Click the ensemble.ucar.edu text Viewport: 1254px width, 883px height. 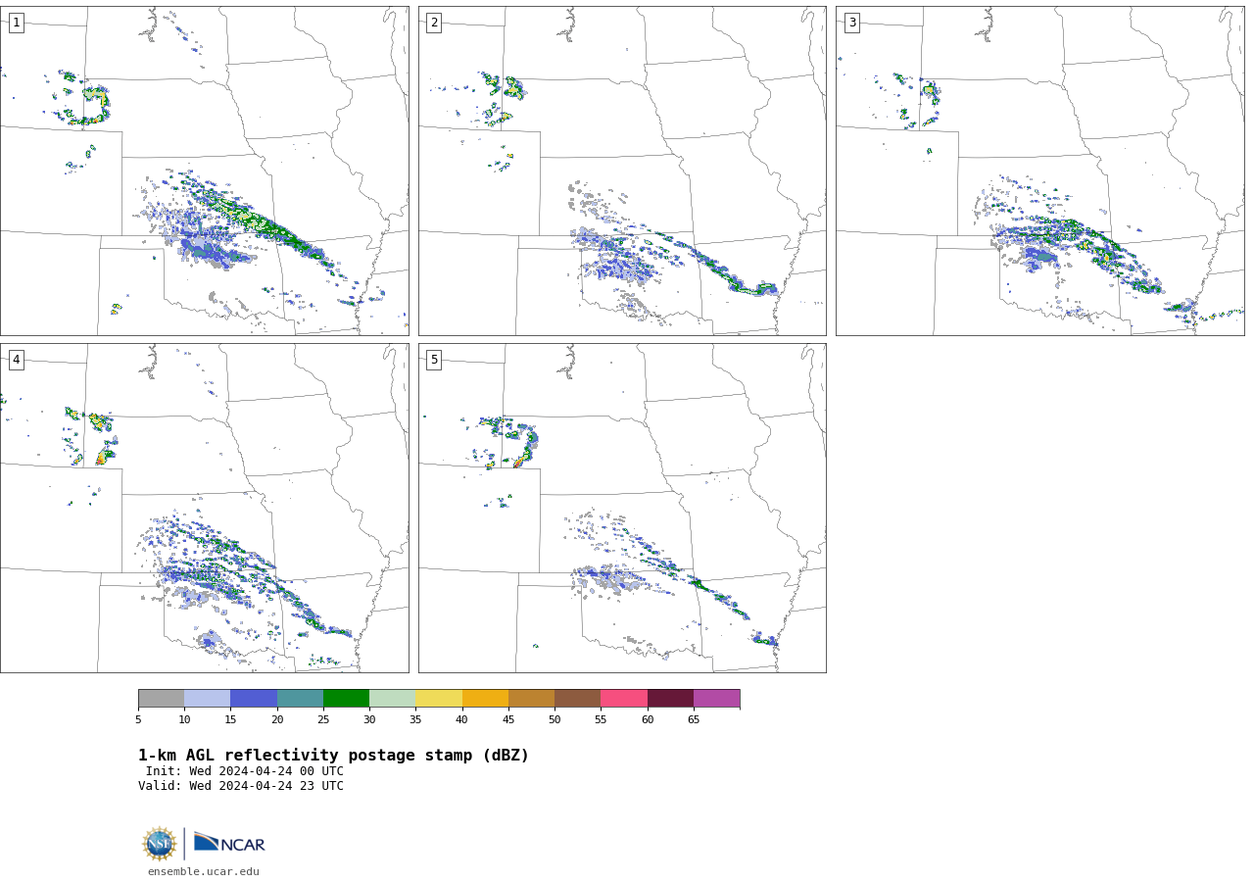[204, 871]
